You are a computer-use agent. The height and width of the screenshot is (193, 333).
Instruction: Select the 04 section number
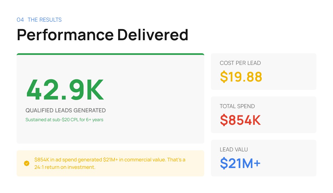(x=20, y=20)
